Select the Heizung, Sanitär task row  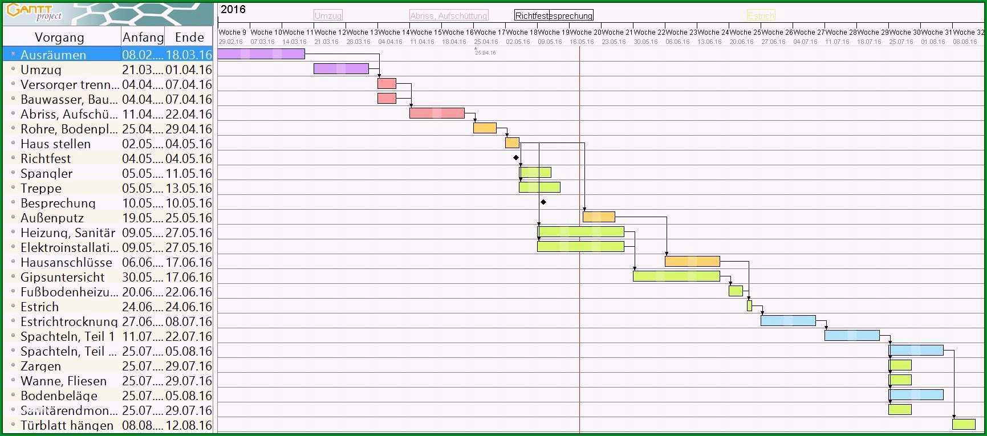coord(108,233)
